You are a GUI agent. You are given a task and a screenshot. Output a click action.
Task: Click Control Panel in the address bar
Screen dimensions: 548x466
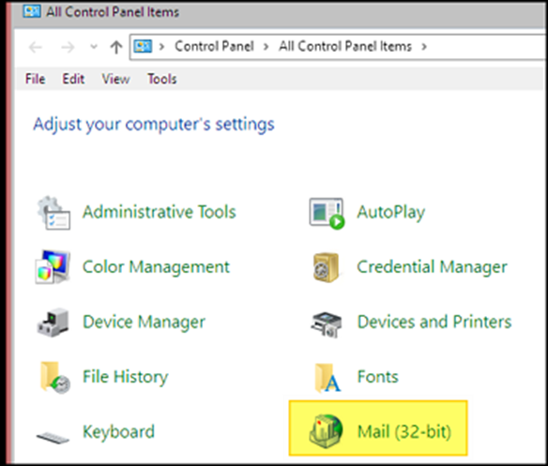[214, 46]
